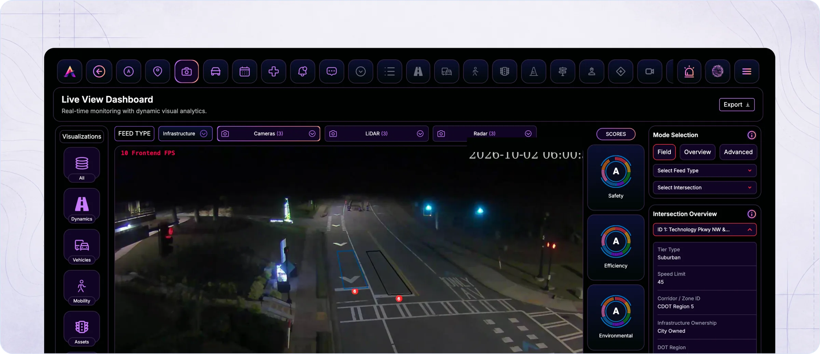Select the camera live view toolbar icon

tap(187, 71)
